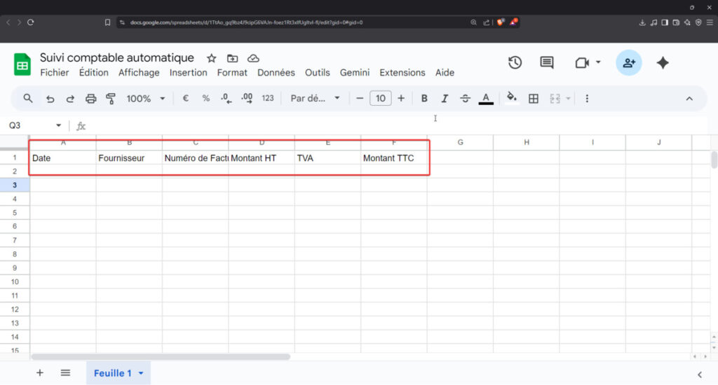The width and height of the screenshot is (718, 385).
Task: Open the Par dé... font dropdown
Action: click(x=315, y=98)
